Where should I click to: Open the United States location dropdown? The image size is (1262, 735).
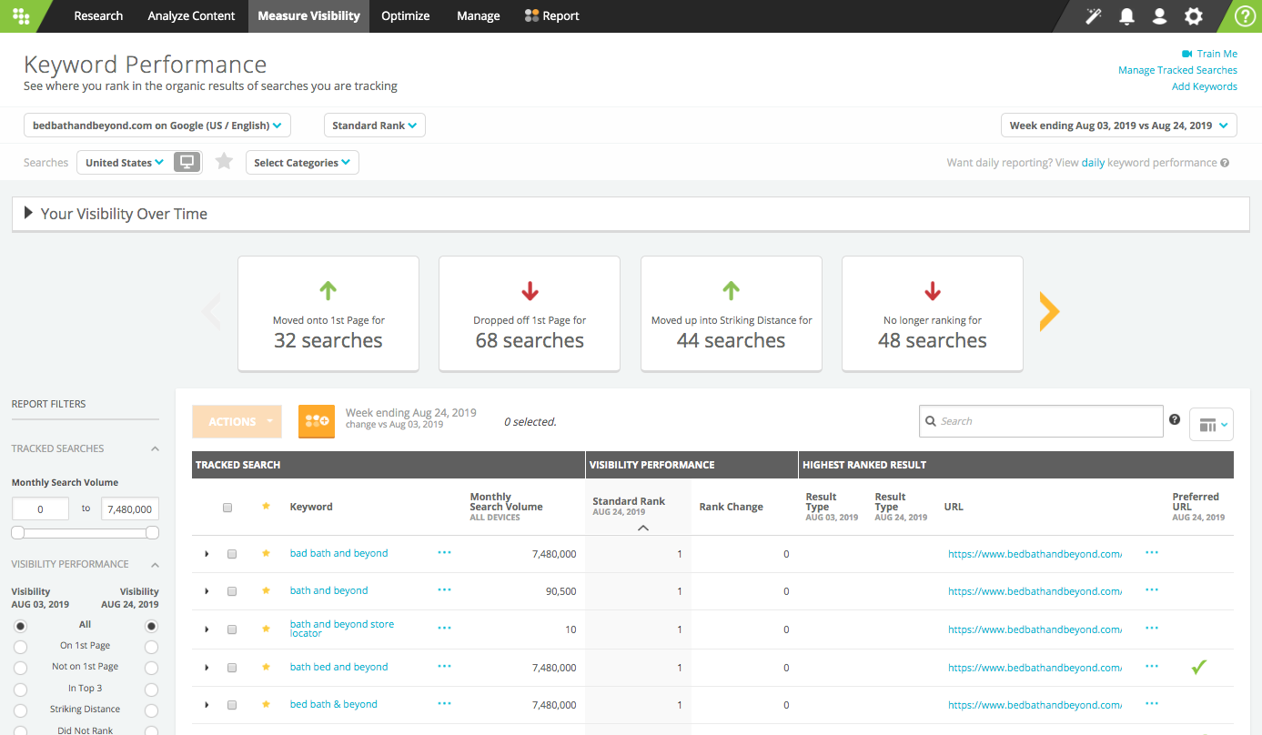[x=125, y=163]
